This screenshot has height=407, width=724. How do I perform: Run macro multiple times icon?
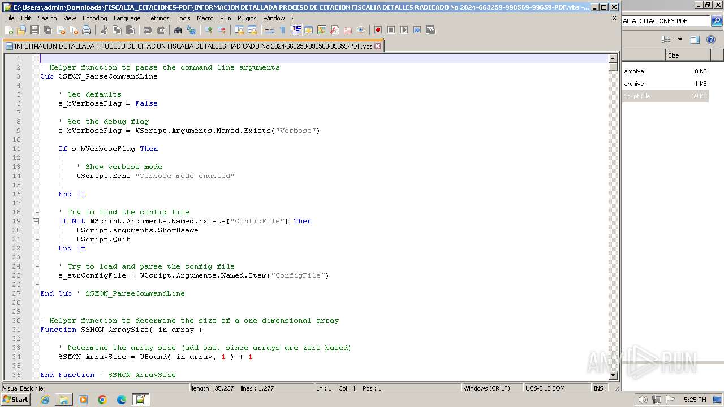pyautogui.click(x=417, y=30)
